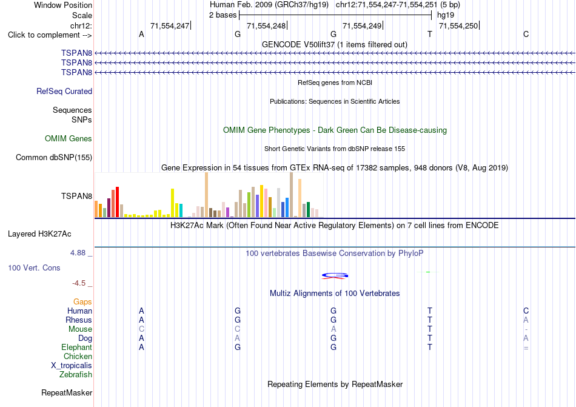Click the GENCODE V50lift37 track title
Screen dimensions: 576x407
pos(335,44)
